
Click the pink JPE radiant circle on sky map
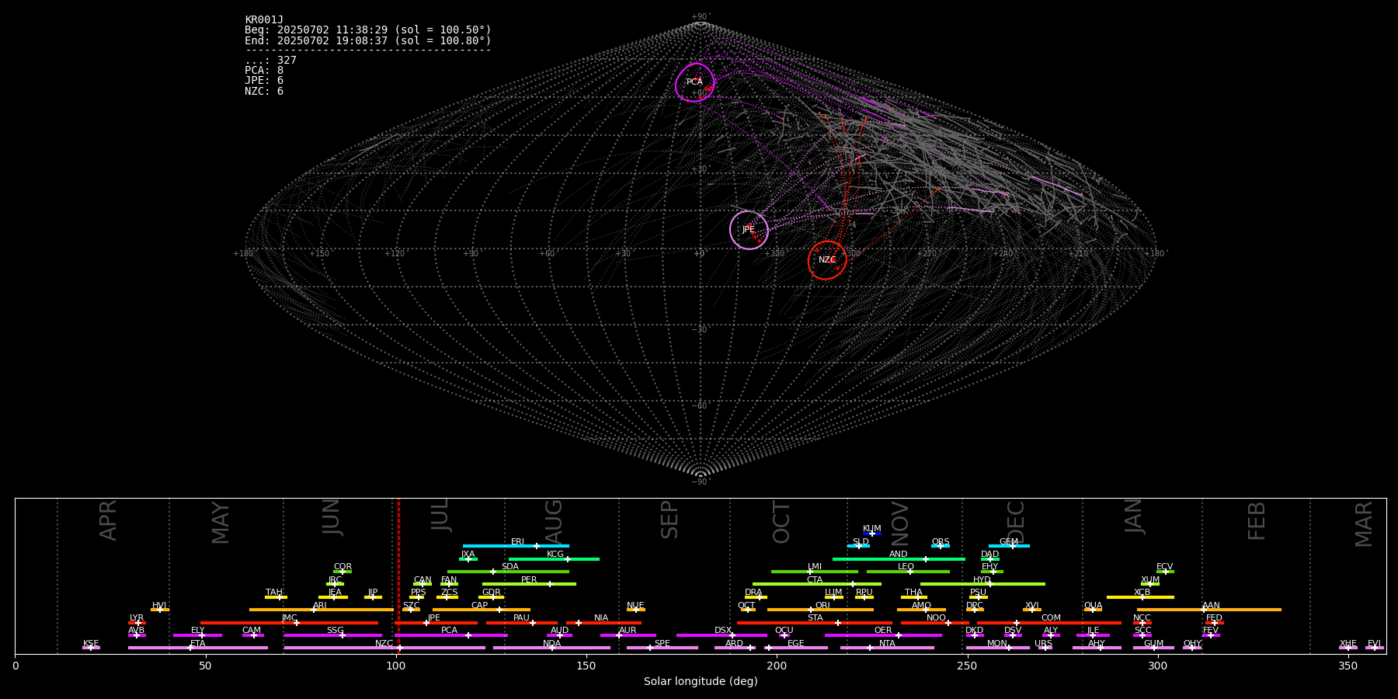coord(749,230)
